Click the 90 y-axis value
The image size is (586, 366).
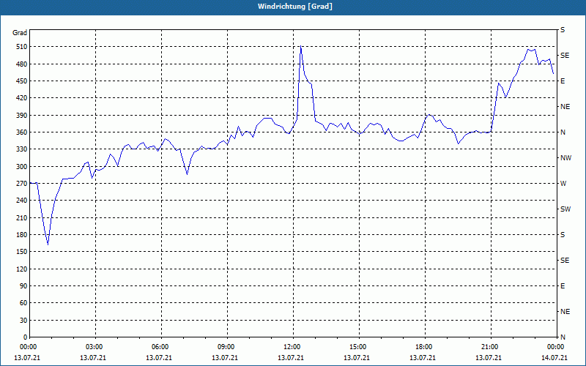(23, 286)
